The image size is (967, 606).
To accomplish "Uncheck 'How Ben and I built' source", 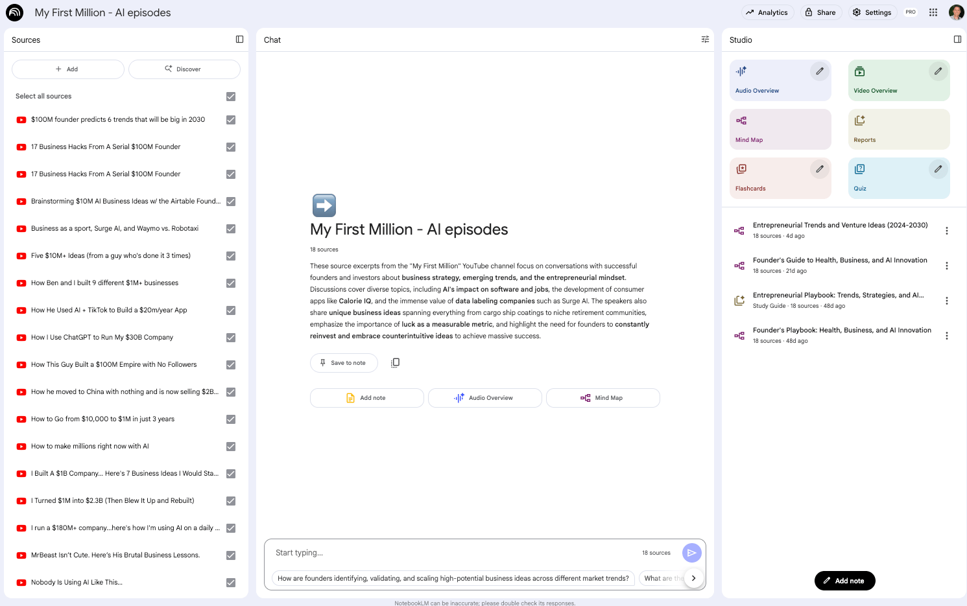I will click(231, 283).
